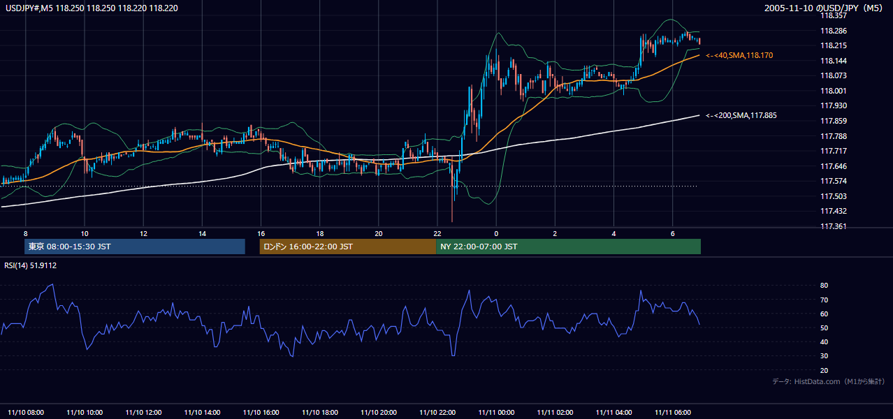The height and width of the screenshot is (419, 893).
Task: Click RSI scale value 30
Action: coord(824,356)
